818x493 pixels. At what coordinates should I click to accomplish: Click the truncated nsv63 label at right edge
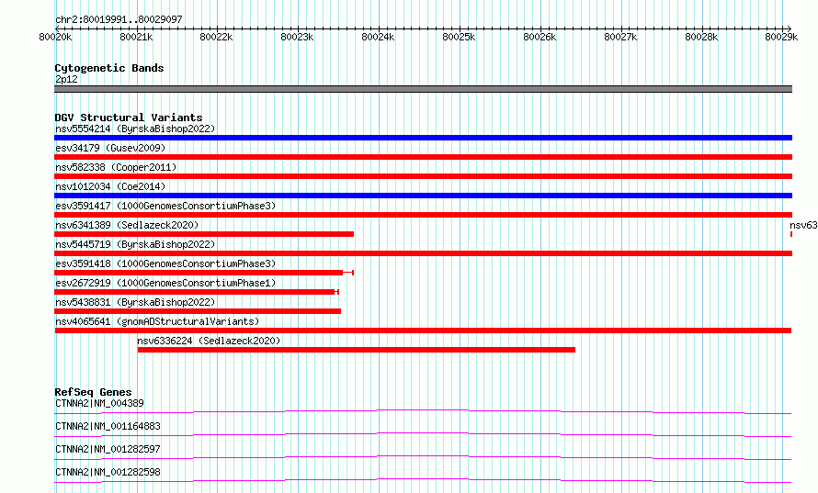(803, 225)
